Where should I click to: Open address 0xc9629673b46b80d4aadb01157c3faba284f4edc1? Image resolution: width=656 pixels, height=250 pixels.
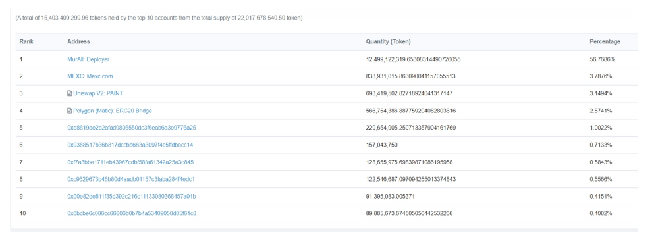(x=131, y=180)
